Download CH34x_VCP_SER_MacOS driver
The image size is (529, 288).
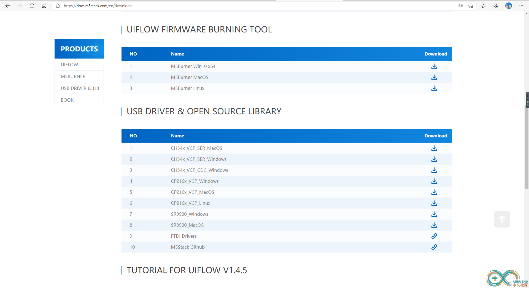(434, 148)
